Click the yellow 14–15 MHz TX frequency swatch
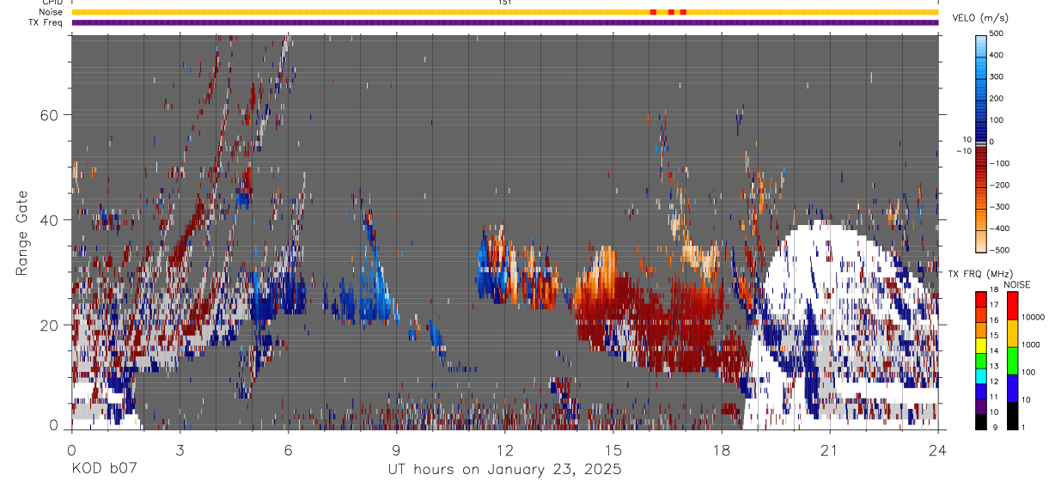 [x=980, y=344]
